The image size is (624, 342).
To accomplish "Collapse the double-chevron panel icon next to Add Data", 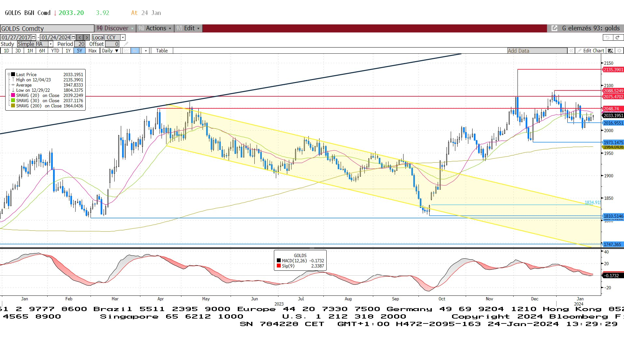I will click(571, 51).
